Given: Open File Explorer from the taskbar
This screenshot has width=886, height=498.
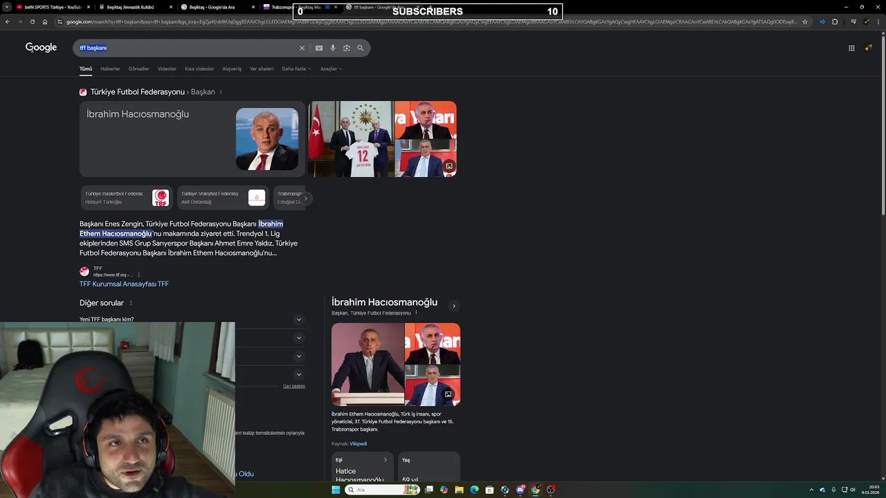Looking at the screenshot, I should tap(459, 490).
